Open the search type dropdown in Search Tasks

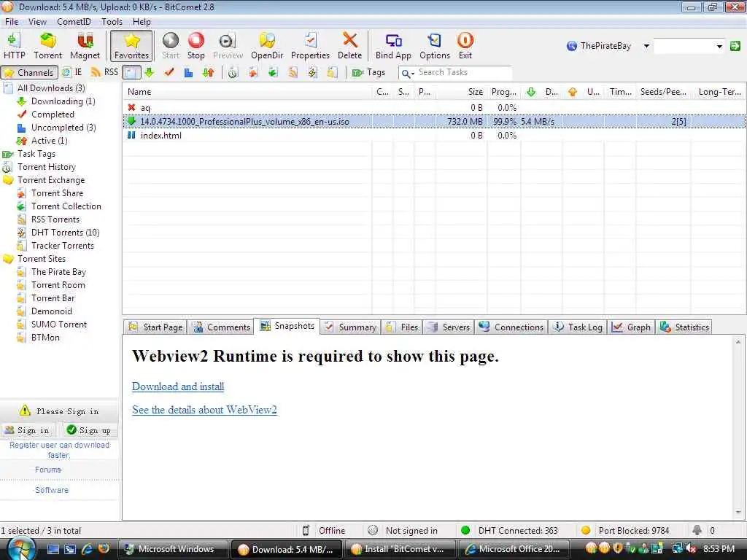408,74
